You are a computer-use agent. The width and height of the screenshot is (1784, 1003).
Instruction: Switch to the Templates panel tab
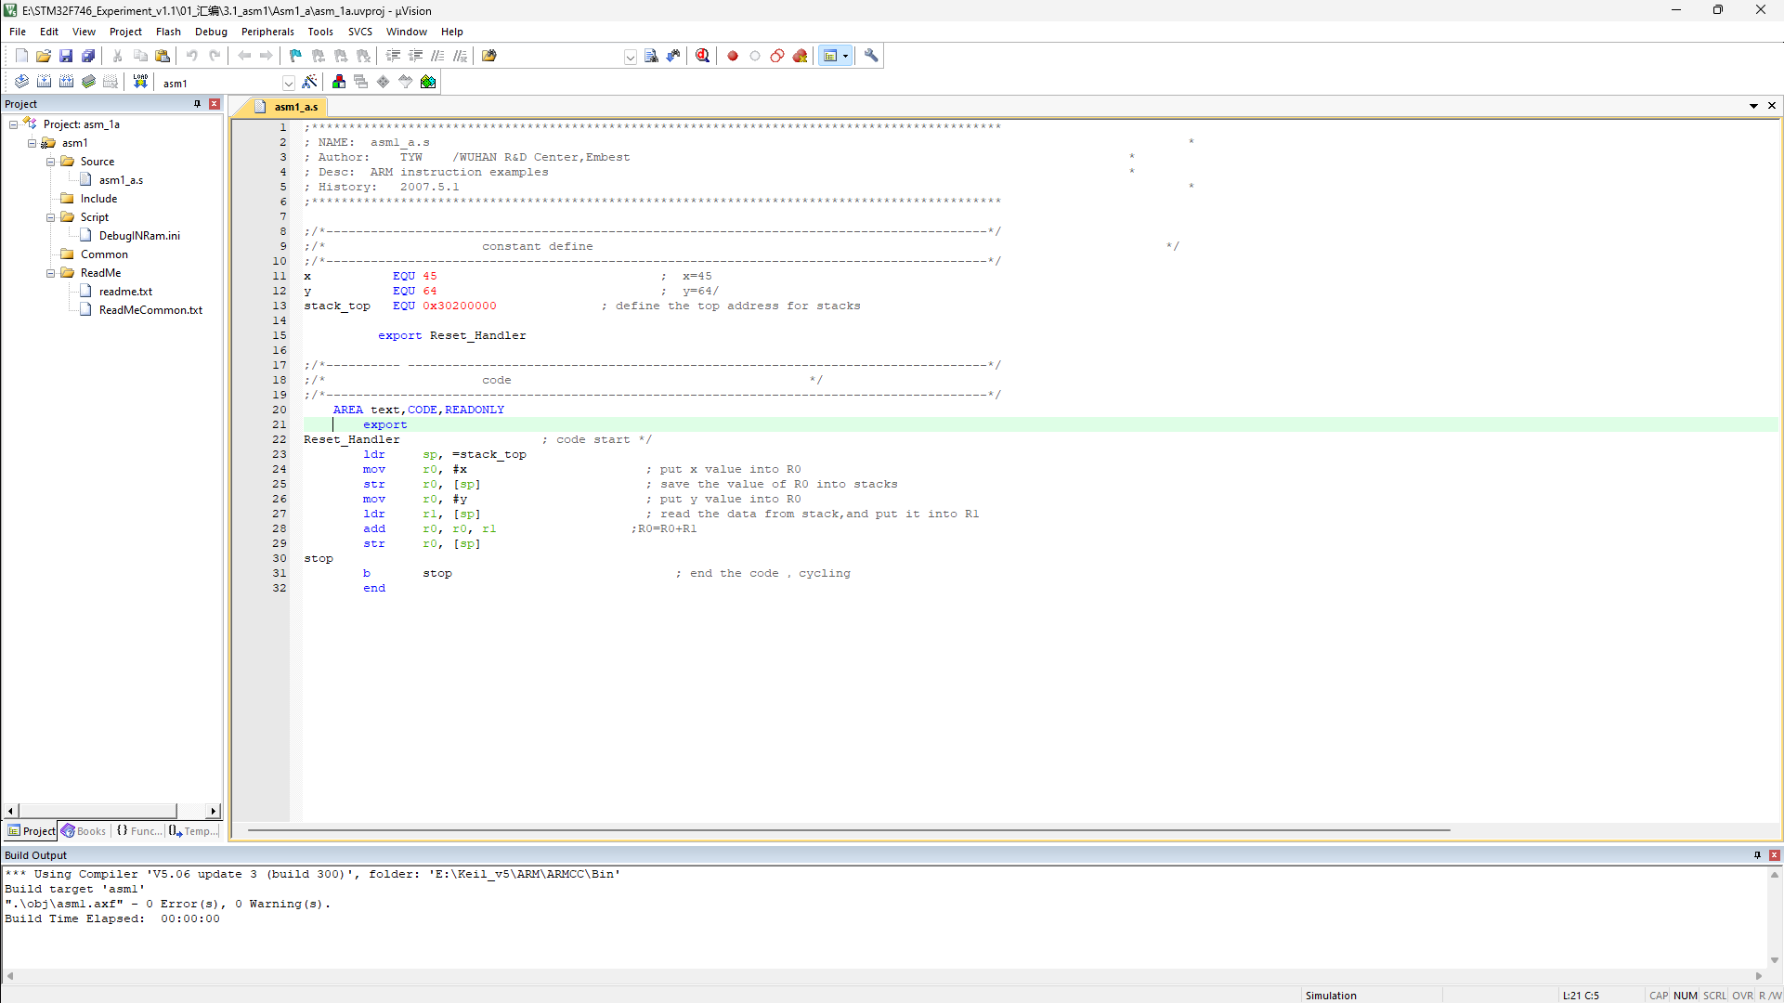(x=193, y=831)
